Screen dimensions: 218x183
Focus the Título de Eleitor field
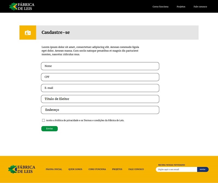pyautogui.click(x=100, y=99)
